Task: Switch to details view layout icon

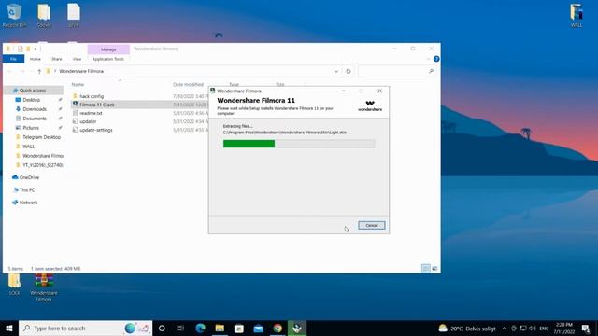Action: click(x=426, y=269)
